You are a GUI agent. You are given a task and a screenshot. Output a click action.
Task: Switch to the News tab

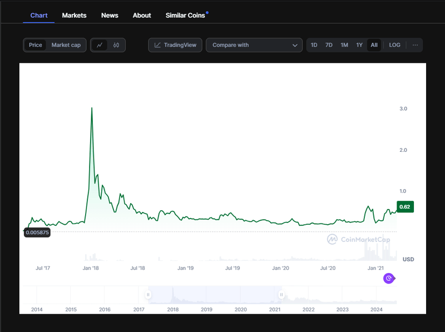coord(110,16)
